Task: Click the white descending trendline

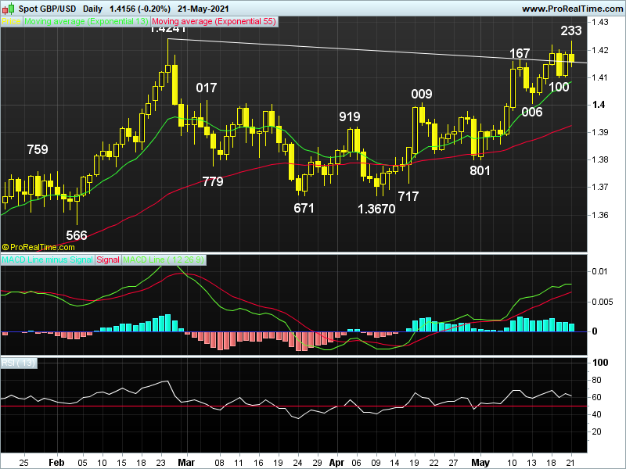Action: 377,51
